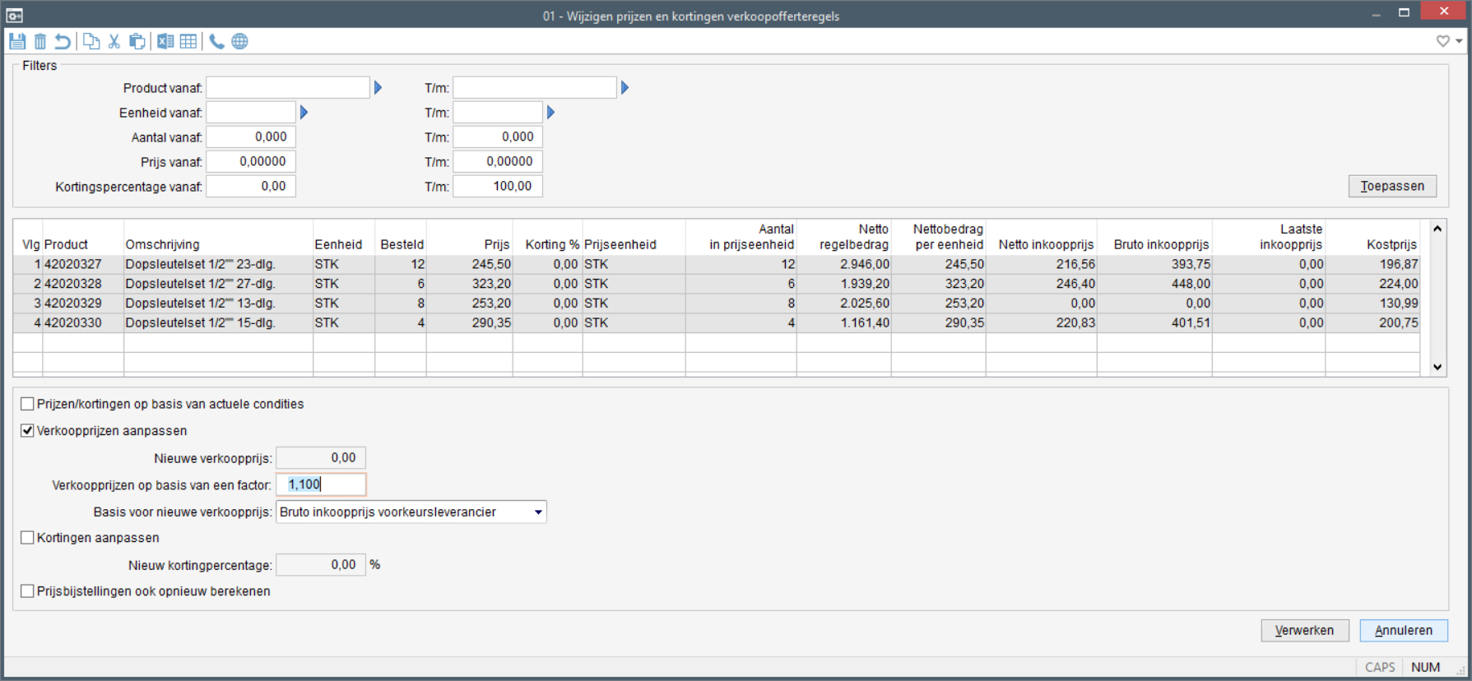Tick the Kortingen aanpassen checkbox
1472x681 pixels.
coord(28,538)
